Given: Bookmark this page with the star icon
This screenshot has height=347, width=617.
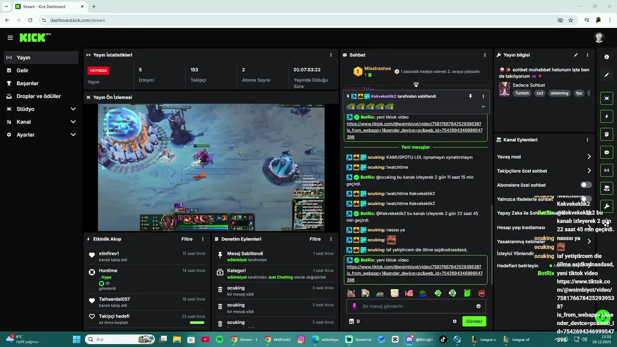Looking at the screenshot, I should (x=571, y=20).
